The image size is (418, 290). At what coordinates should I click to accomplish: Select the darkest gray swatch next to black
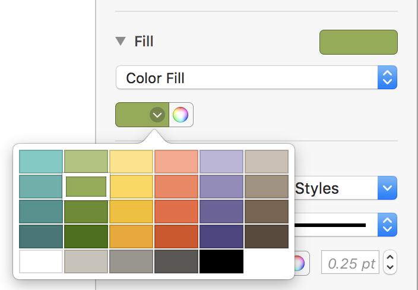[176, 261]
